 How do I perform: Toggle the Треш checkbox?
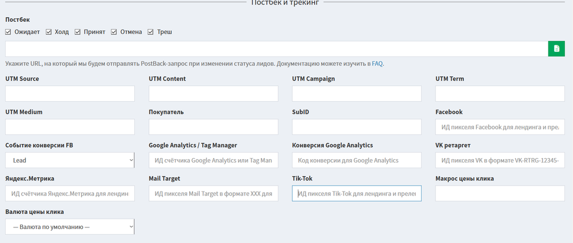pyautogui.click(x=151, y=32)
